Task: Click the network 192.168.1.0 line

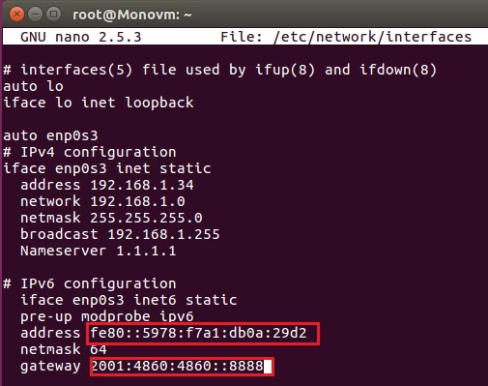Action: coord(102,201)
